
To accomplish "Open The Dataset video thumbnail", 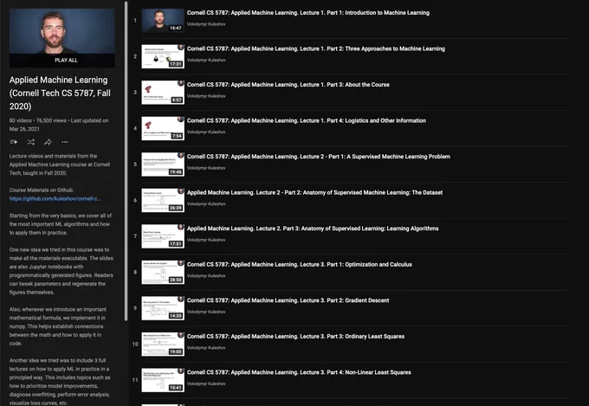I will pyautogui.click(x=163, y=200).
